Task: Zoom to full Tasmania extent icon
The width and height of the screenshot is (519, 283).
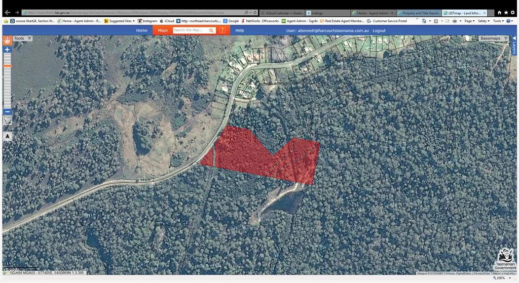Action: [x=7, y=120]
